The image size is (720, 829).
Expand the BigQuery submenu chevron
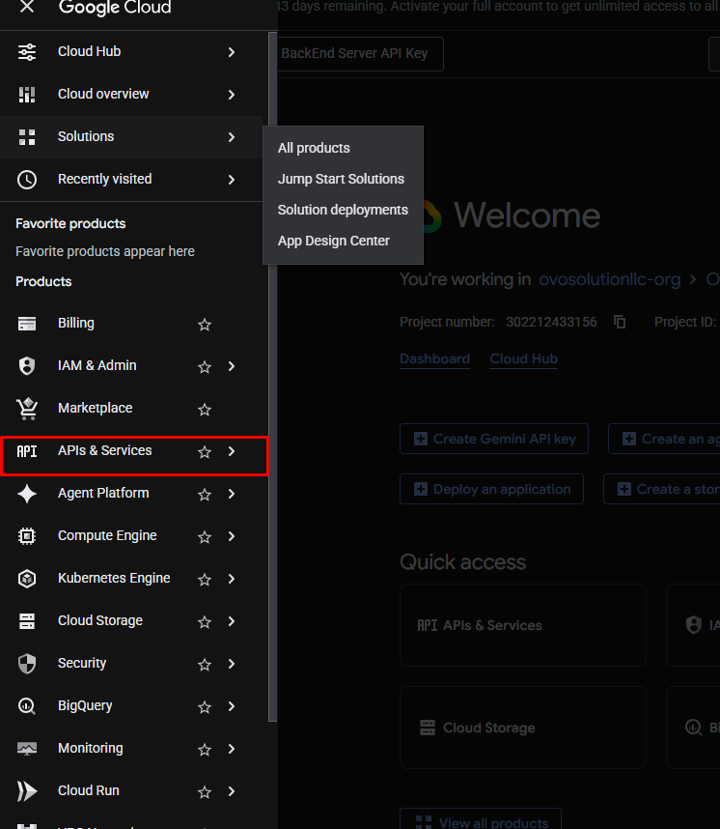232,706
